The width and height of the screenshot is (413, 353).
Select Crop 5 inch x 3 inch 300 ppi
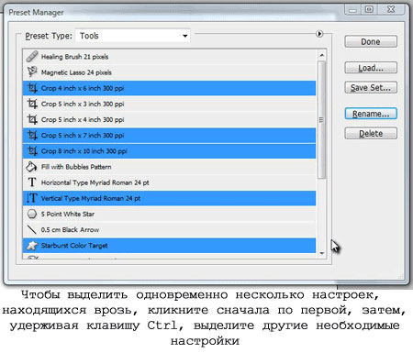click(169, 104)
